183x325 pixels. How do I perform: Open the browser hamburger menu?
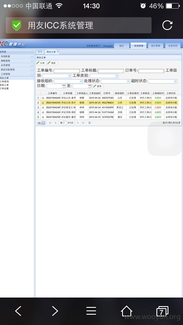click(x=91, y=311)
